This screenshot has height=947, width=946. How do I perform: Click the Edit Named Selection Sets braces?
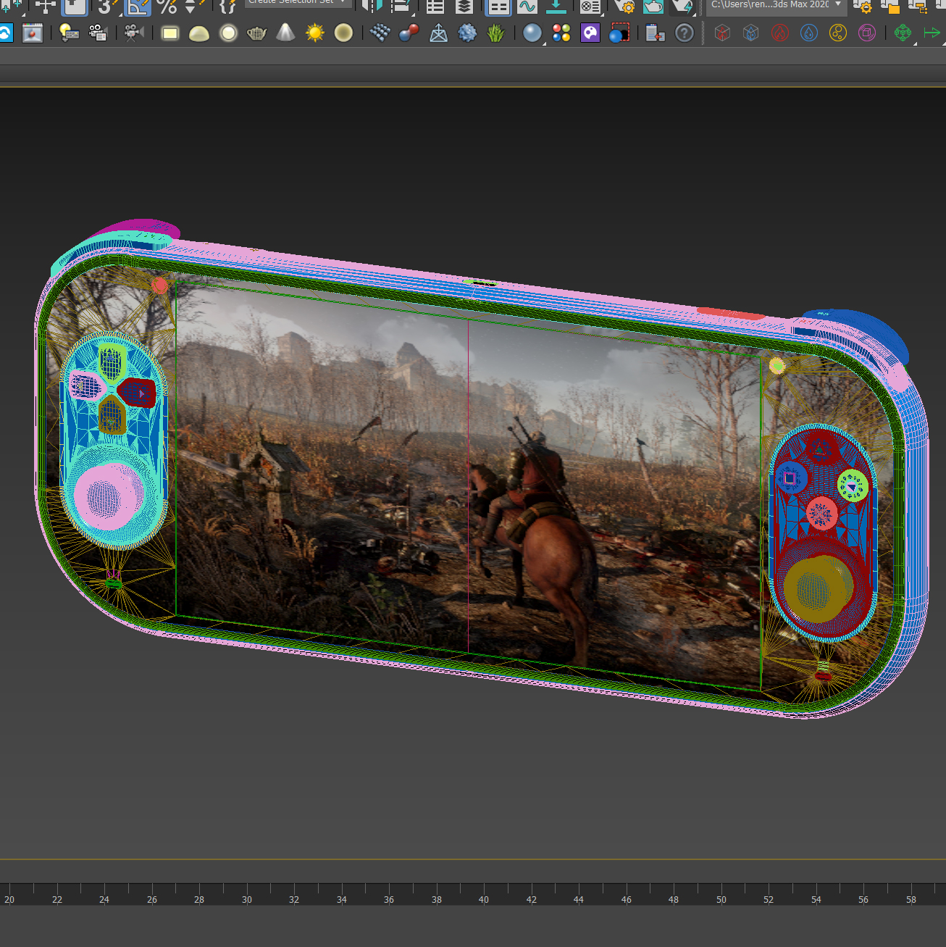tap(227, 7)
